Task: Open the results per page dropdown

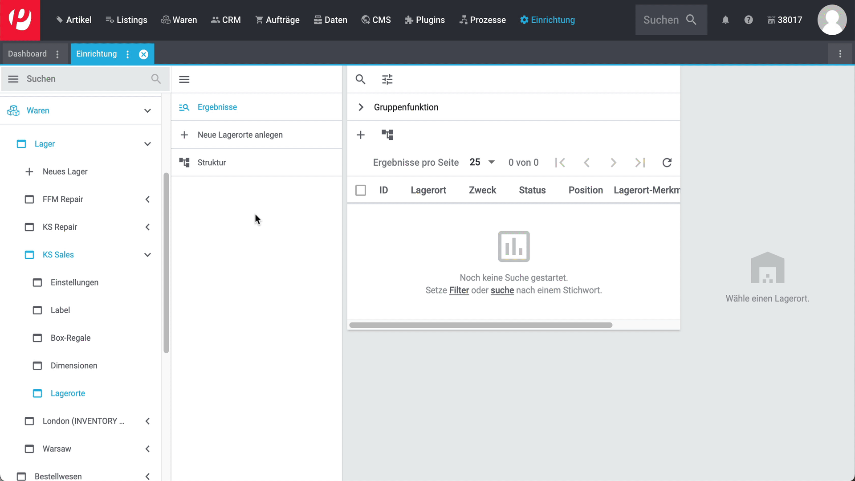Action: [482, 163]
